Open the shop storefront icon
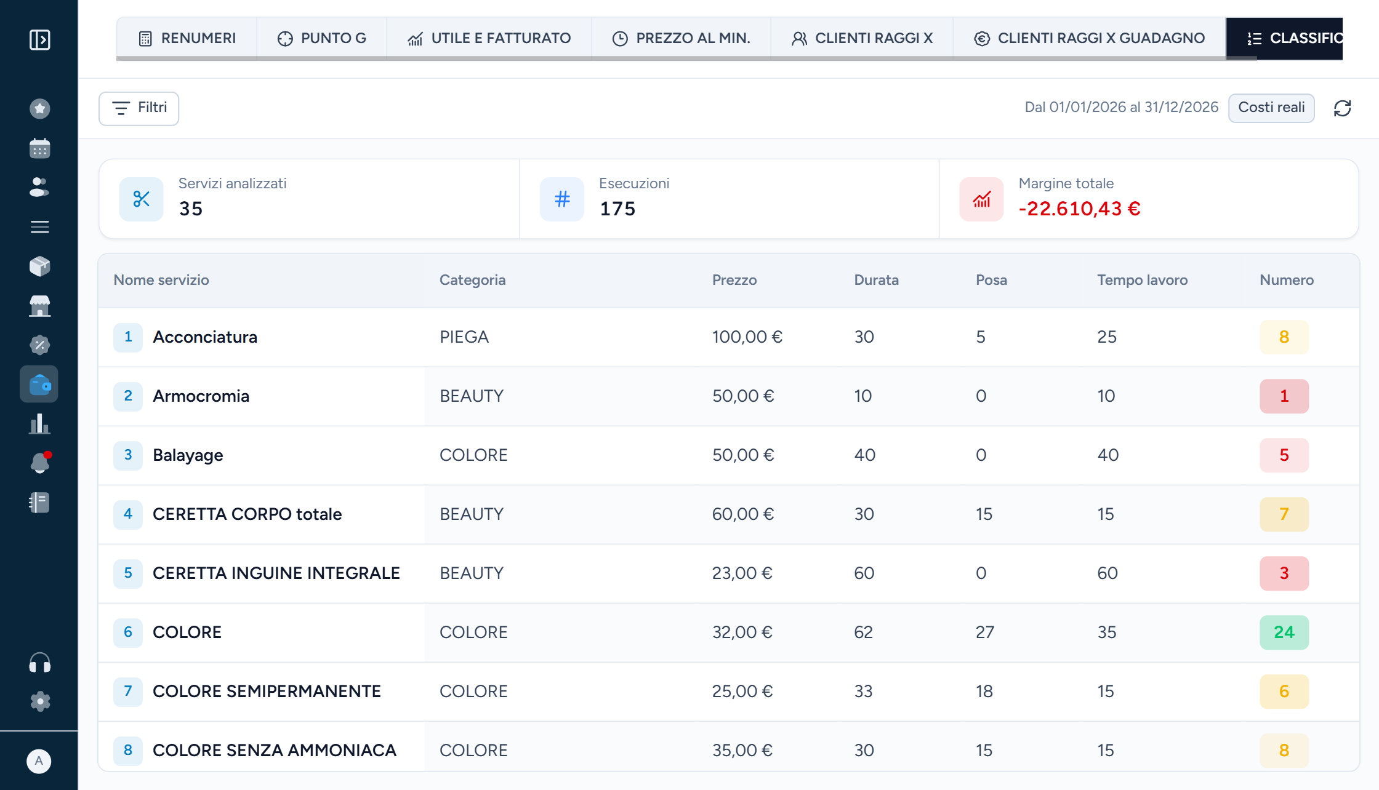Screen dimensions: 1379x790 39,306
